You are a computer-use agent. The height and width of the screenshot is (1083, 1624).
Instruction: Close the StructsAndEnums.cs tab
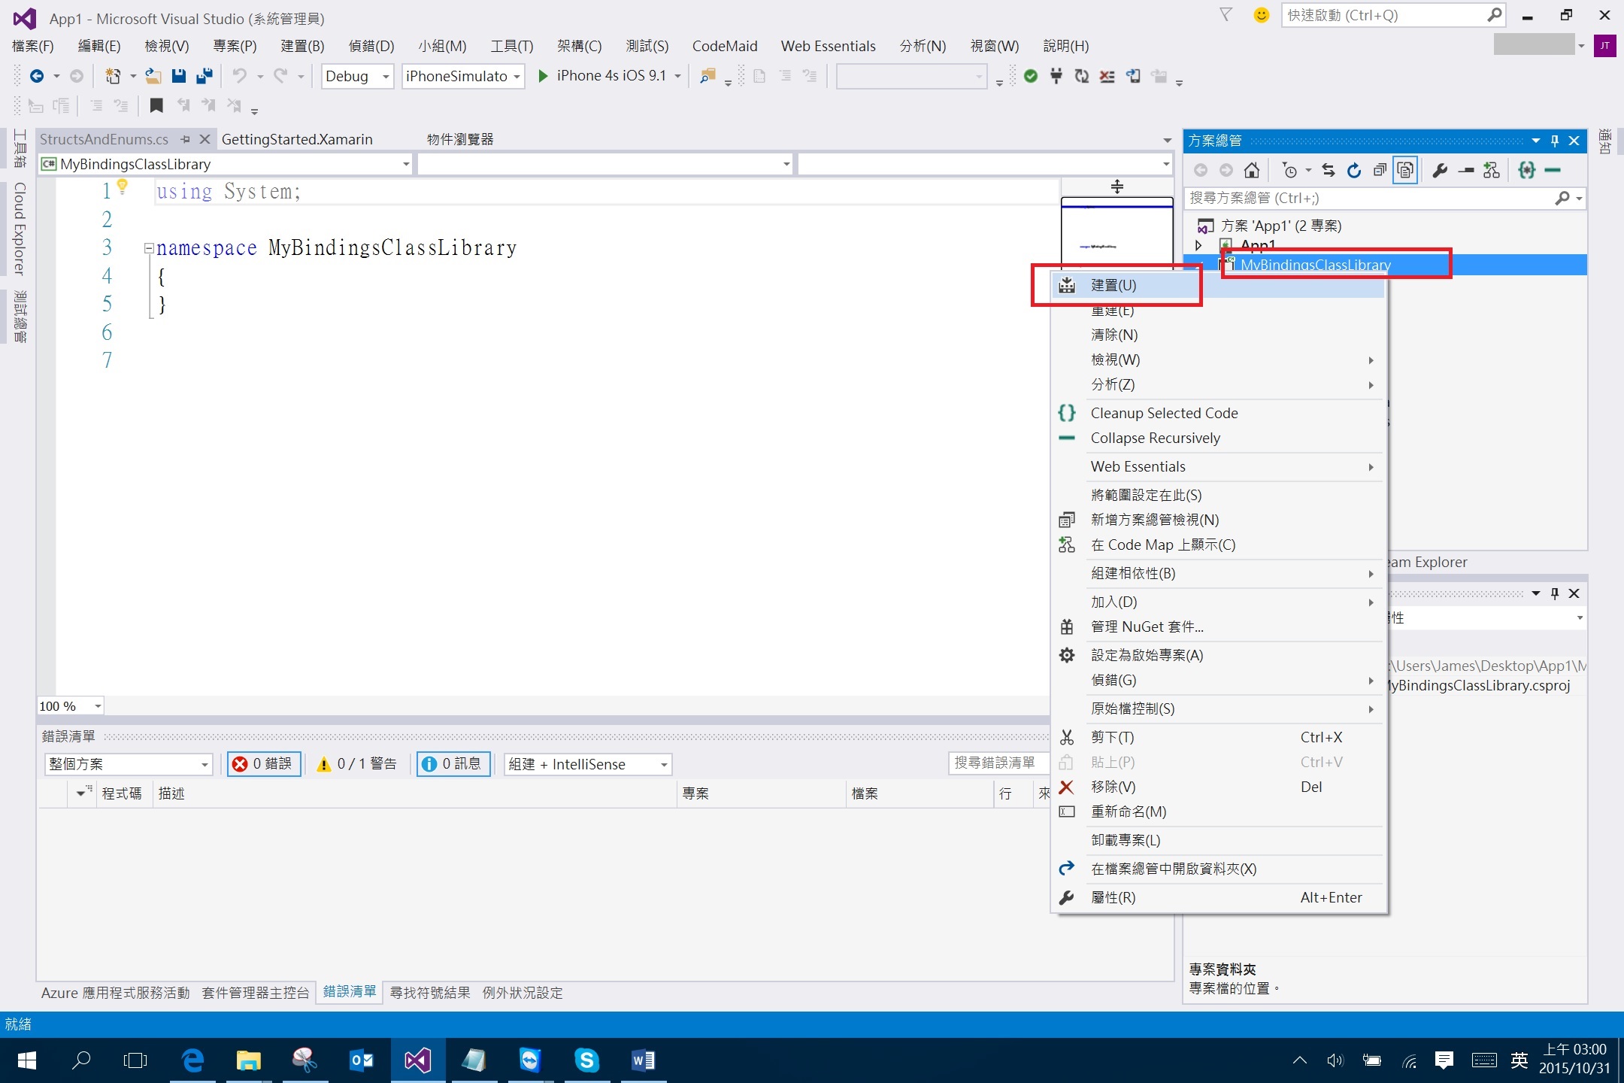pyautogui.click(x=205, y=139)
